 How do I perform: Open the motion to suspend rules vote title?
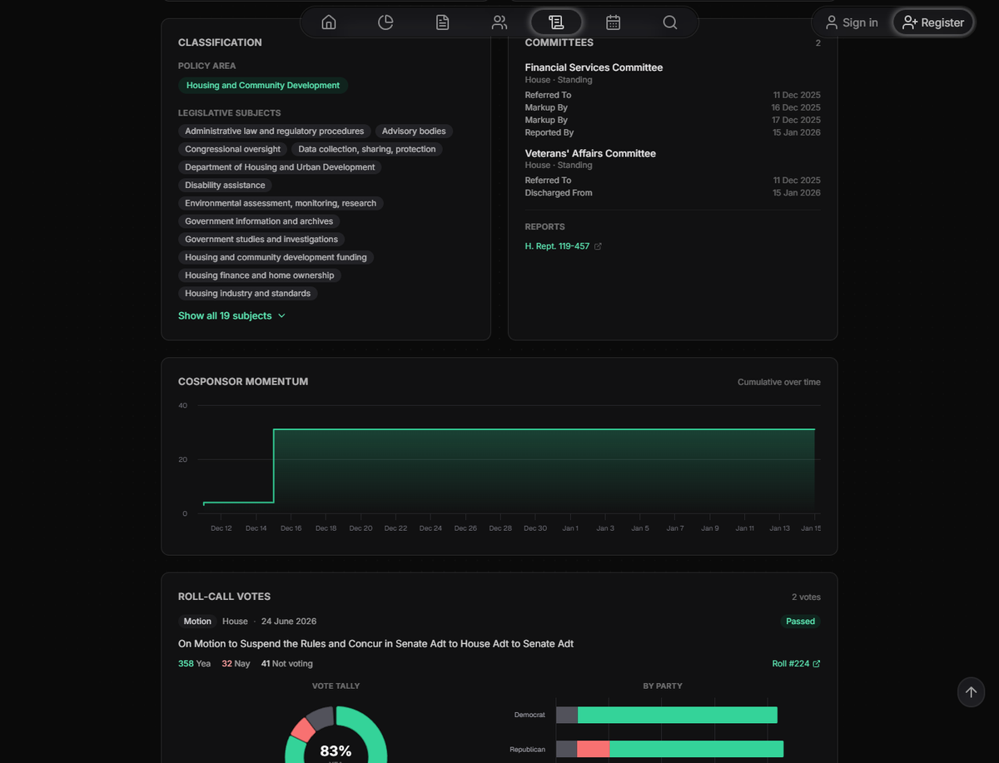click(375, 644)
